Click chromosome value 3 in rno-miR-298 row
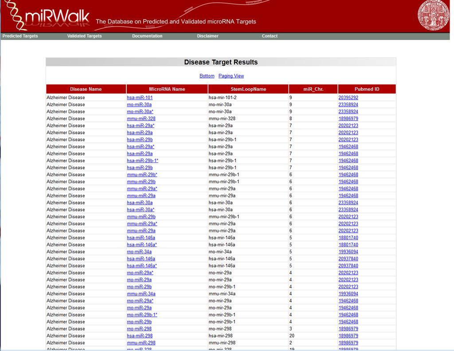This screenshot has width=454, height=351. click(x=291, y=329)
